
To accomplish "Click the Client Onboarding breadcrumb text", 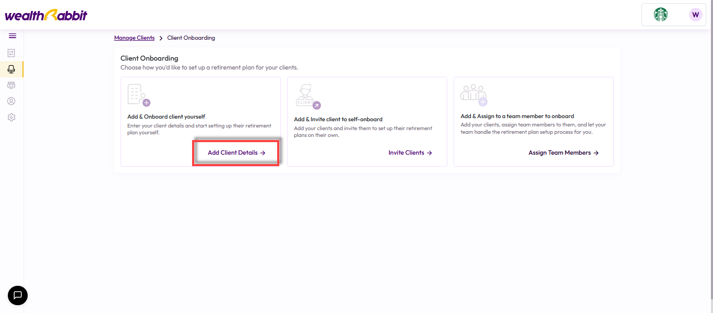I will tap(191, 38).
